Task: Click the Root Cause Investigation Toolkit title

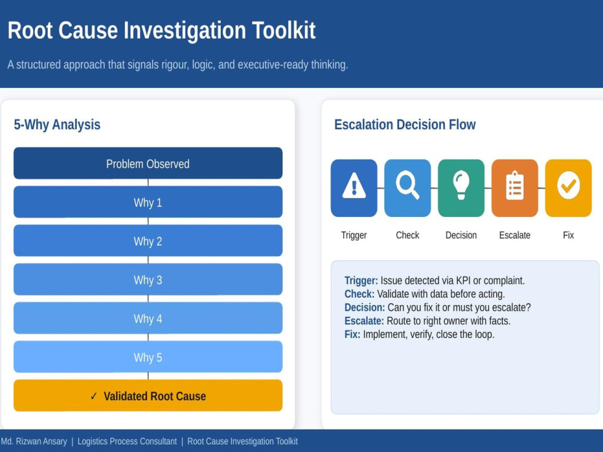Action: click(x=162, y=30)
